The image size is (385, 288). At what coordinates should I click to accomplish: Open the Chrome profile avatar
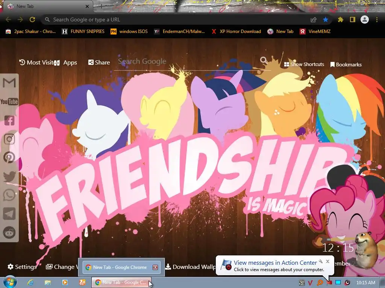click(x=365, y=19)
